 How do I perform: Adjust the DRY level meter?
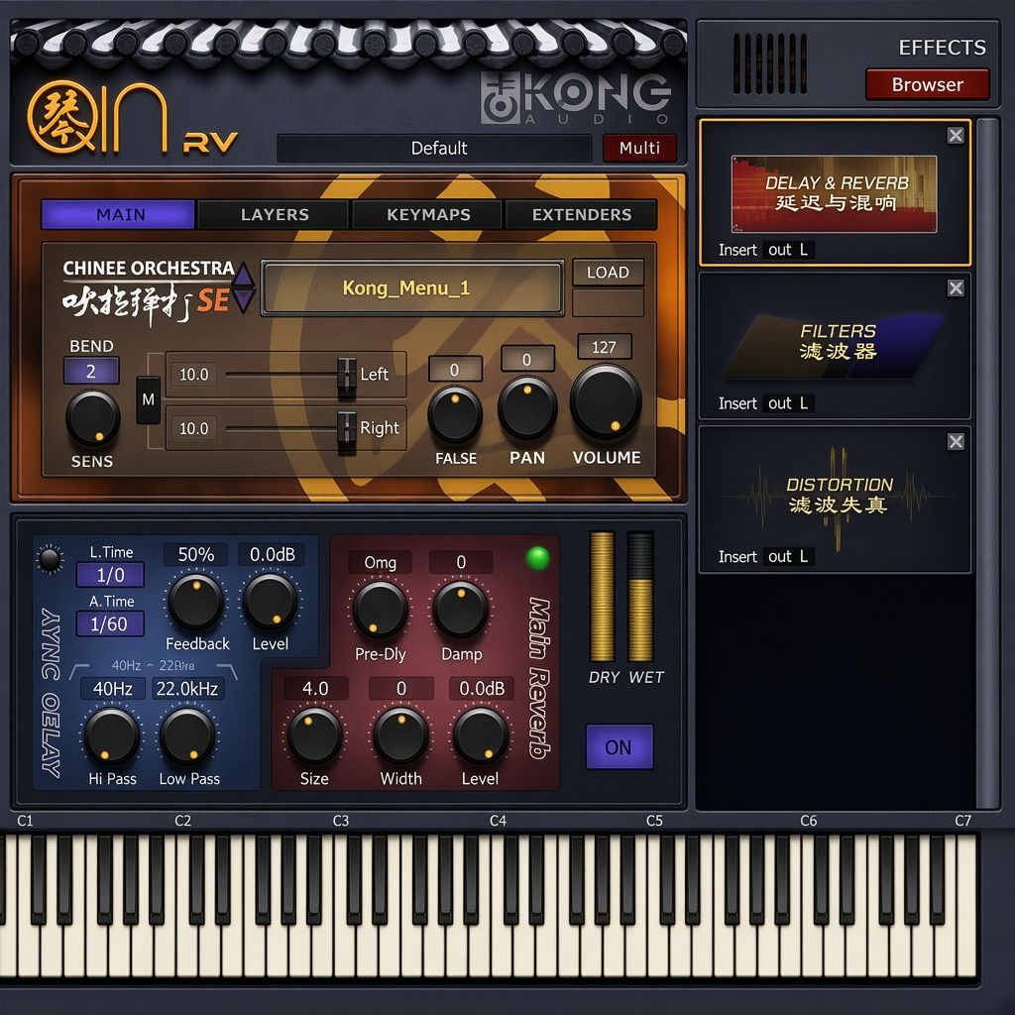pos(602,596)
